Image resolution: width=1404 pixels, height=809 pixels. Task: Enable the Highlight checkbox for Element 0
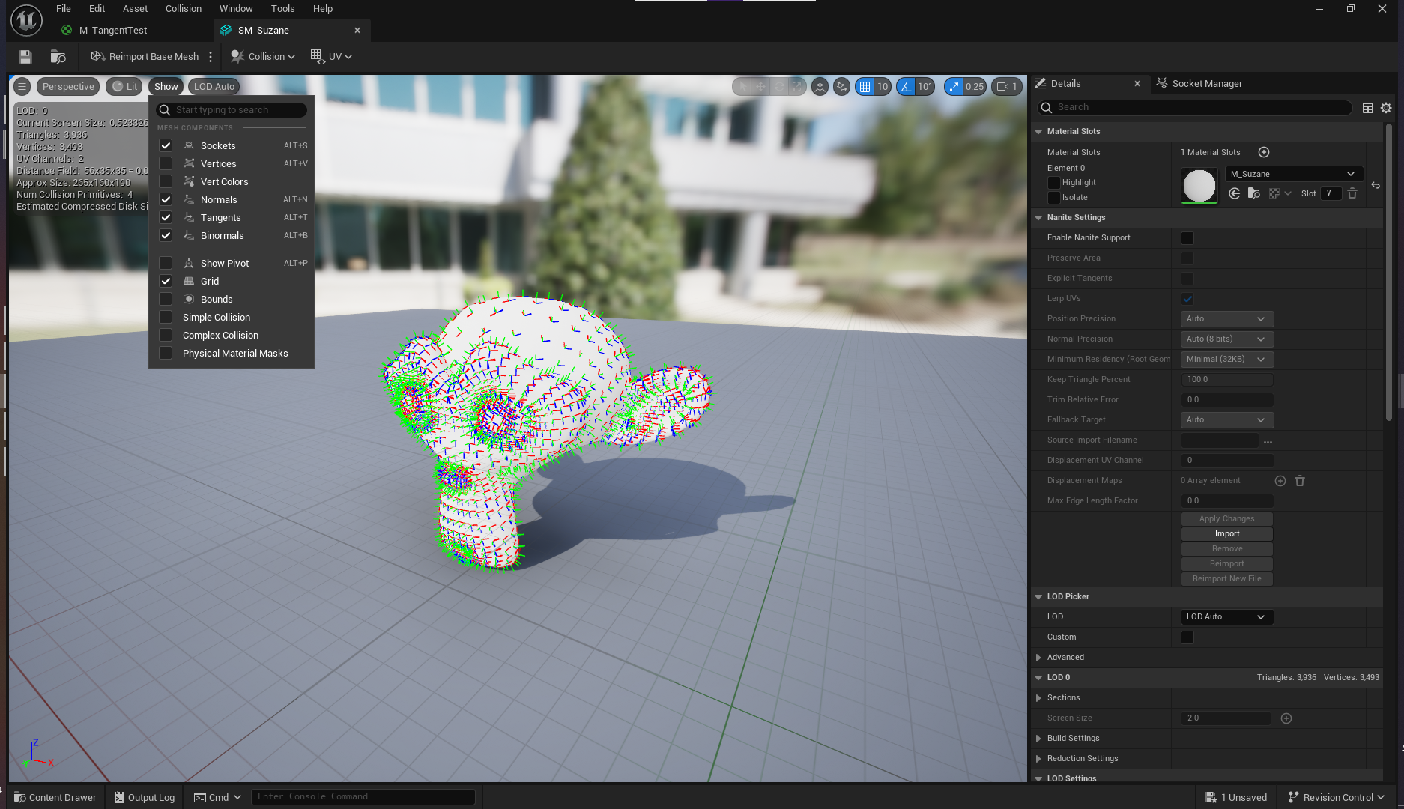click(1054, 183)
